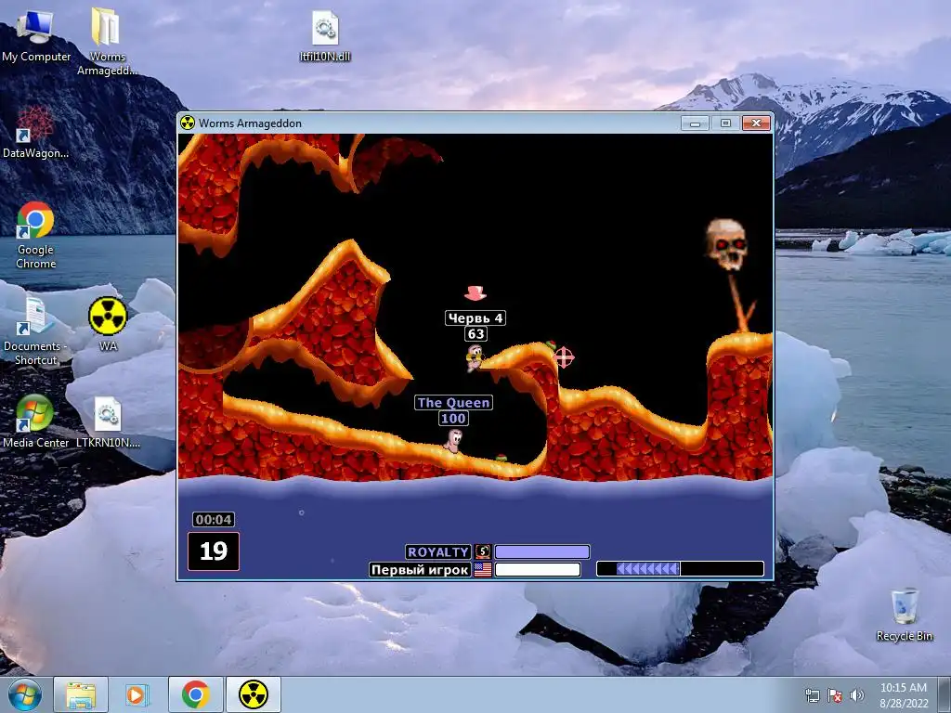Click the health value 63 label

(476, 333)
